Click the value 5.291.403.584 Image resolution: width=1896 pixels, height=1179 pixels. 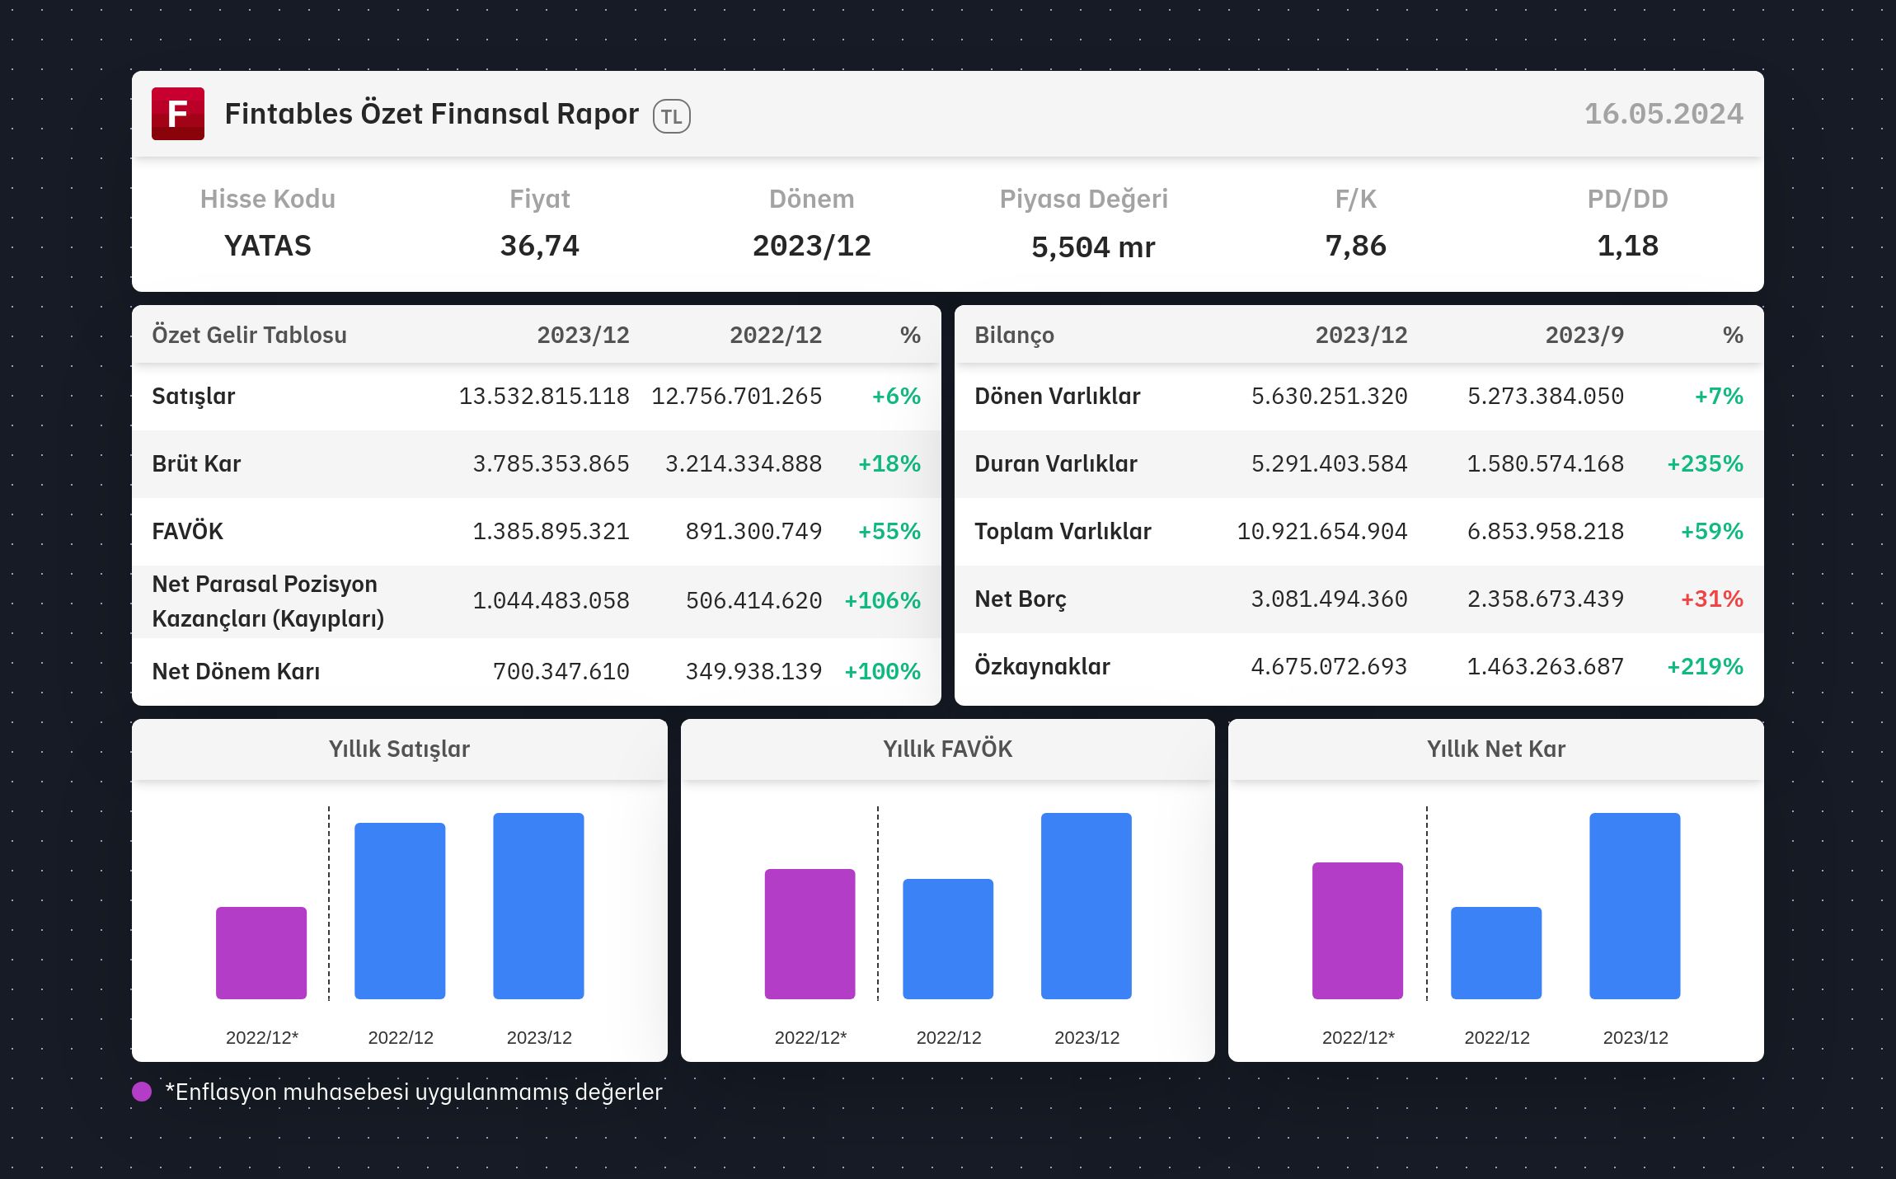pos(1330,463)
